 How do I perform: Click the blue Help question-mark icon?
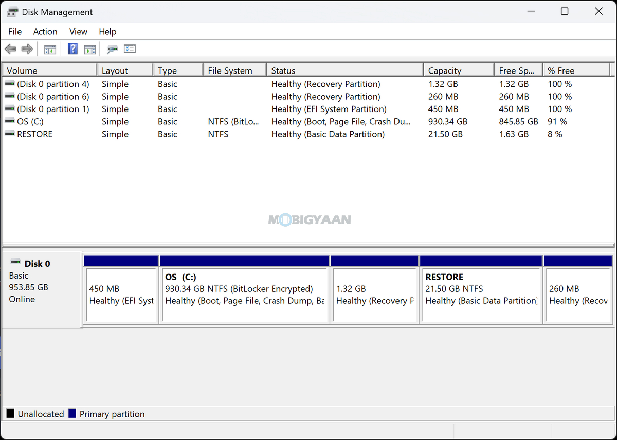pos(73,49)
